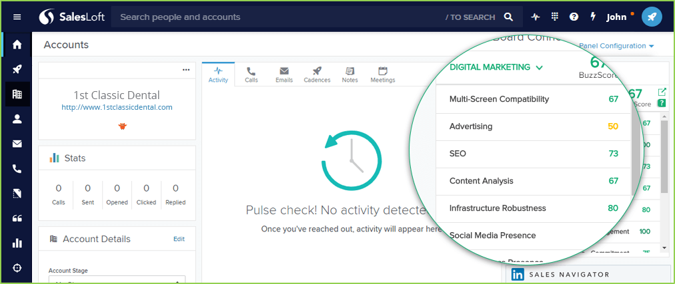
Task: Open Calls phone icon in sidebar
Action: (x=17, y=169)
